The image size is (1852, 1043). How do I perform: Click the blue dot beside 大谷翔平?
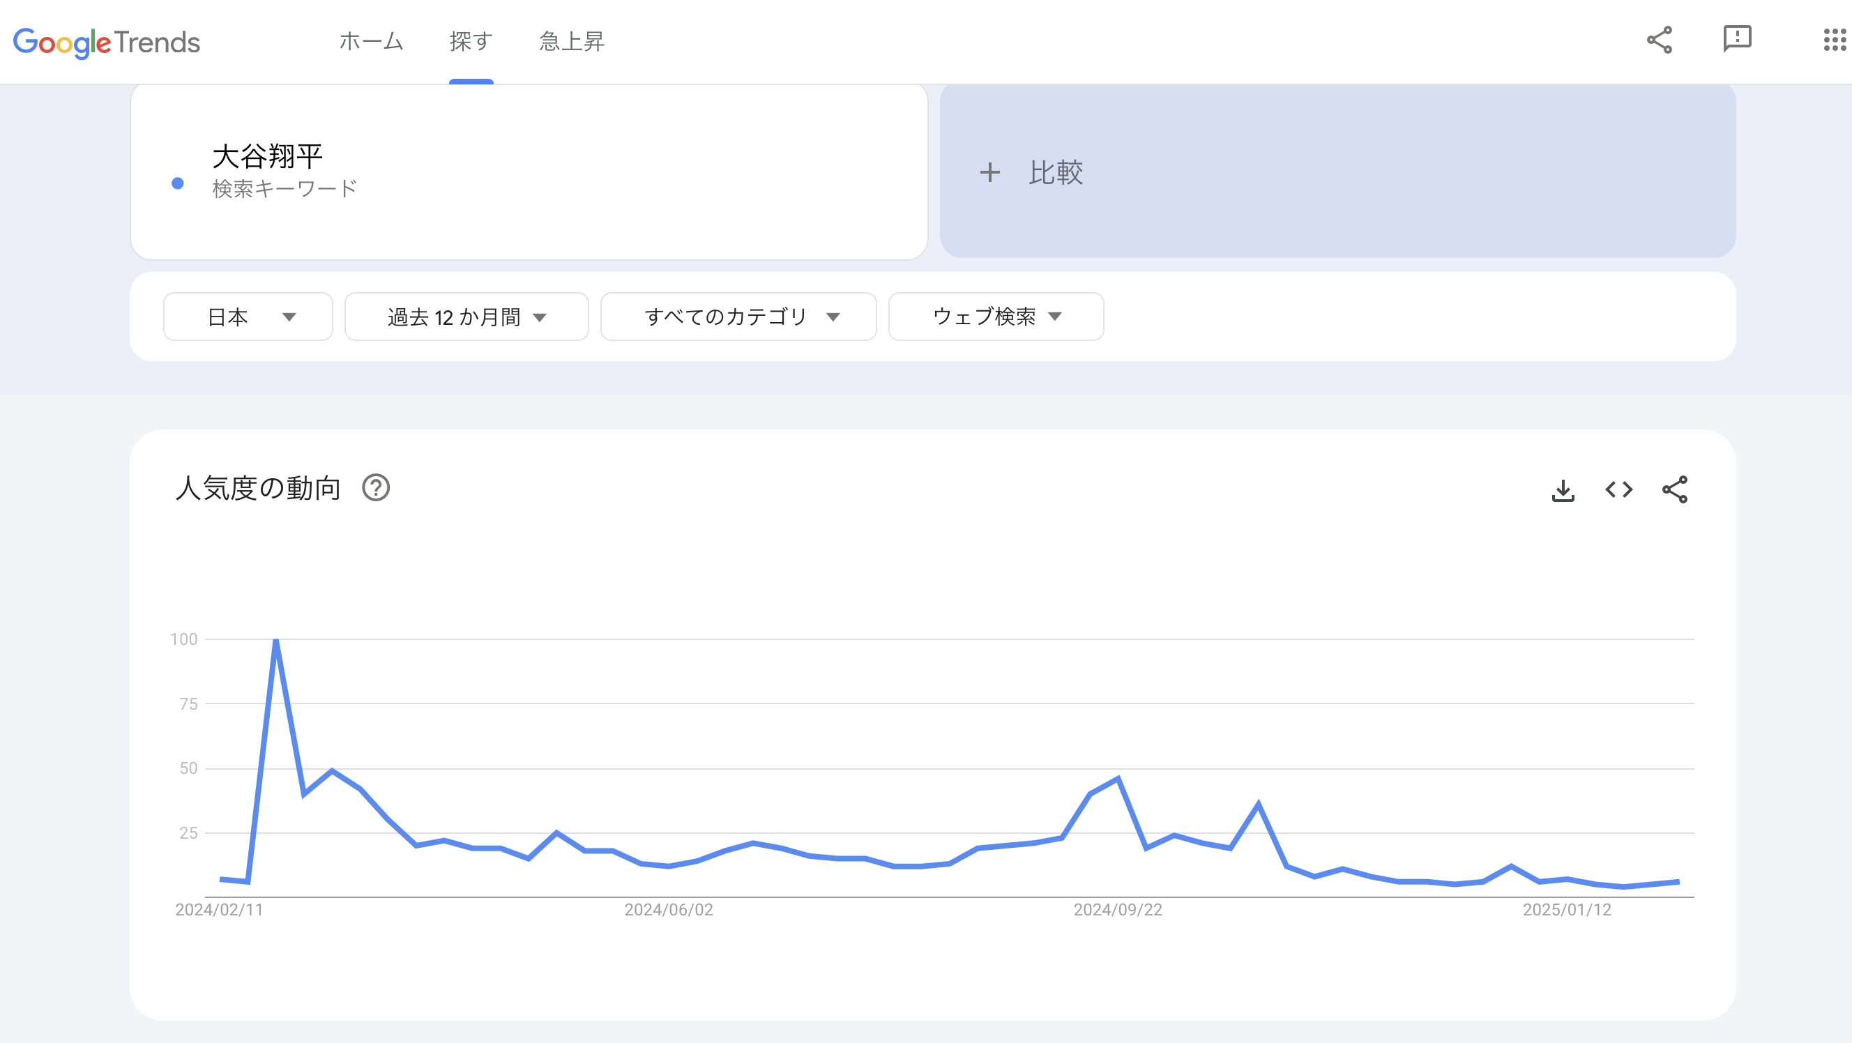178,183
